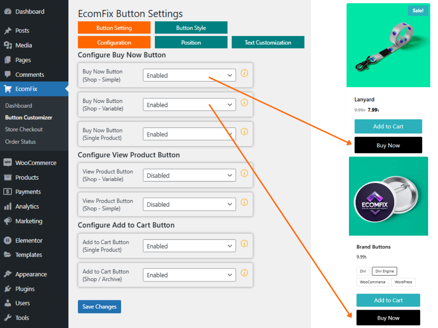Switch to Button Setting tab
The width and height of the screenshot is (438, 328).
114,28
